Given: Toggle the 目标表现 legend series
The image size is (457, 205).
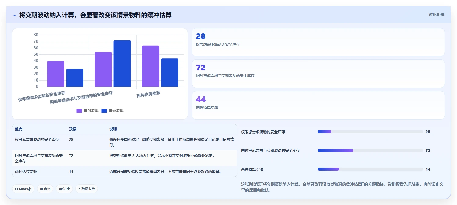Looking at the screenshot, I should click(112, 110).
